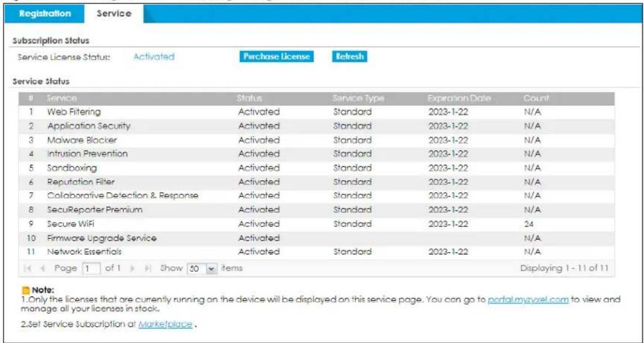Sort by the Service Type column header
Viewport: 644px width, 343px height.
(x=358, y=99)
